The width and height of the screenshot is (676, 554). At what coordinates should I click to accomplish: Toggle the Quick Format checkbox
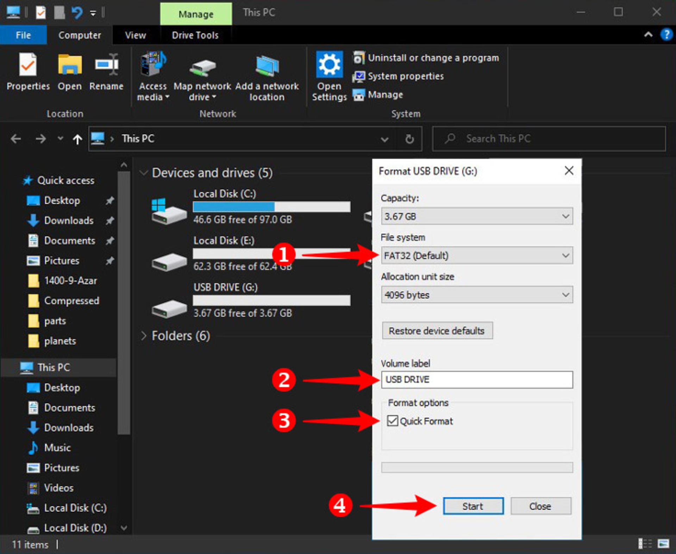click(392, 421)
